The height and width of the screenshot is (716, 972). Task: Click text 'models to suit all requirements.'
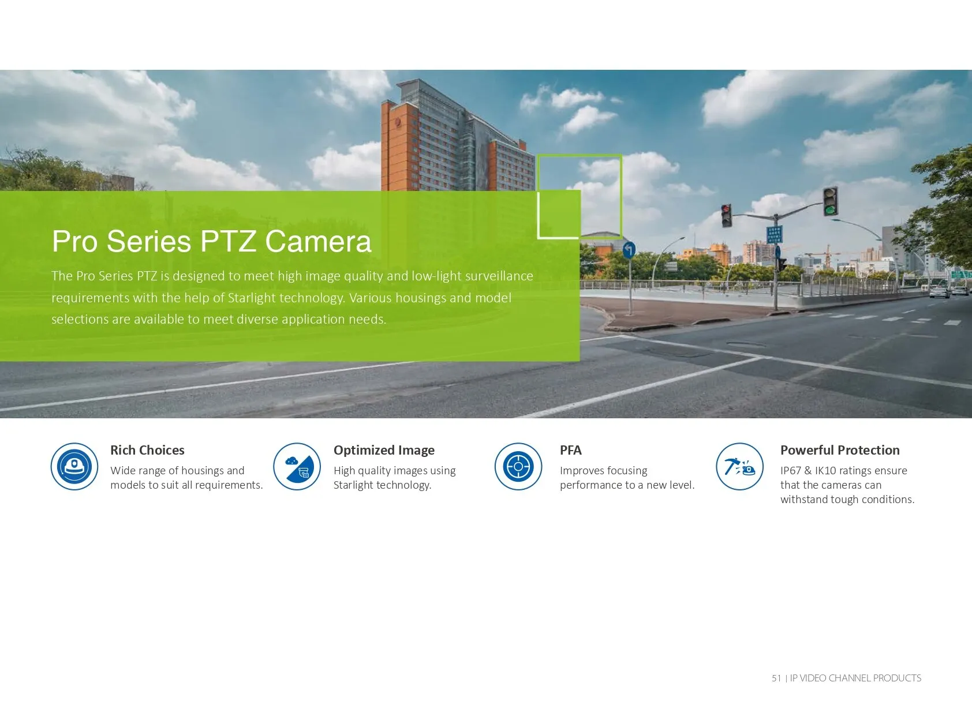tap(186, 485)
